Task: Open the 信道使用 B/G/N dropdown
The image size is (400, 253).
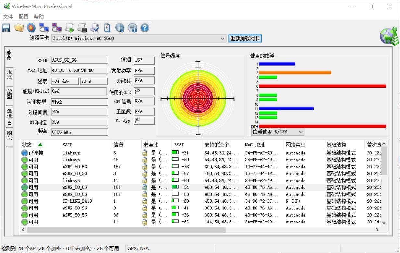Action: 301,132
